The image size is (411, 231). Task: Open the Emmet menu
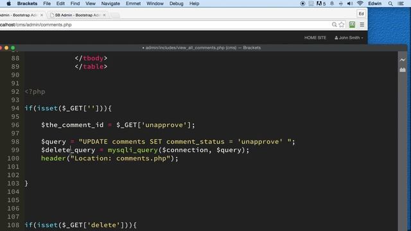(133, 3)
